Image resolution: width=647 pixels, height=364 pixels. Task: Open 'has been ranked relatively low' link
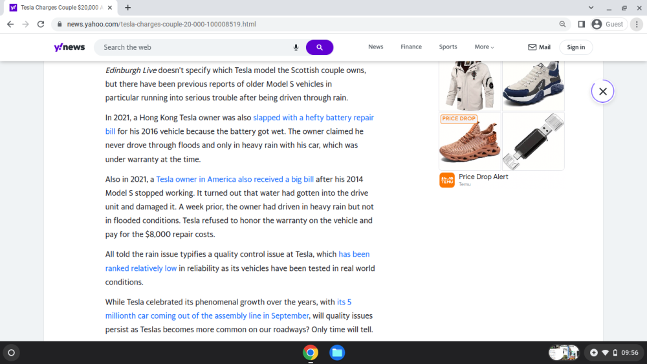pos(237,261)
